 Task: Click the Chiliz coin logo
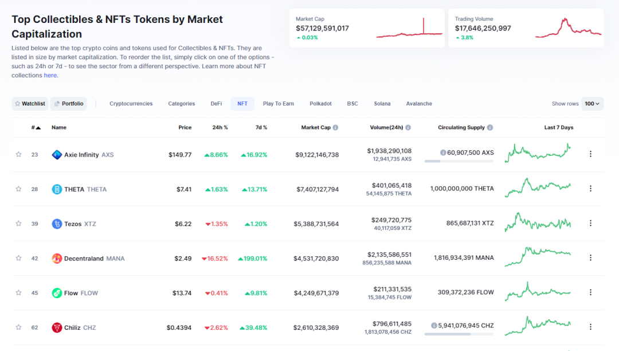point(57,327)
